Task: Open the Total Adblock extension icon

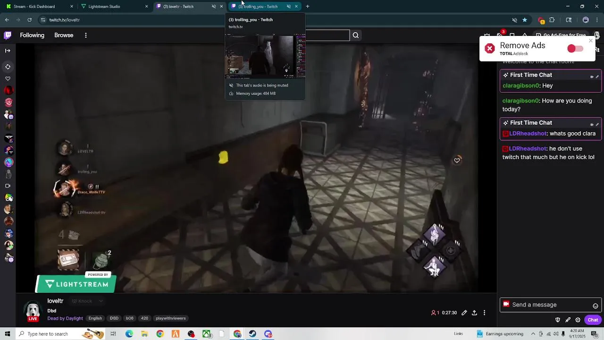Action: coord(541,20)
